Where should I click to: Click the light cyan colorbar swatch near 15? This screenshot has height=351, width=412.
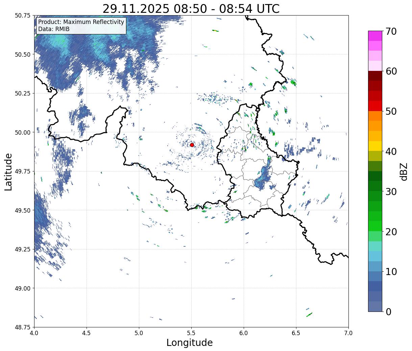(375, 246)
